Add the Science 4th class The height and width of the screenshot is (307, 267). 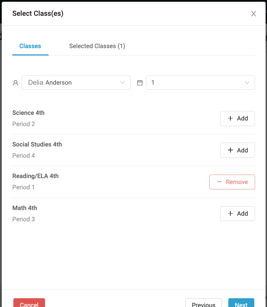[x=238, y=118]
